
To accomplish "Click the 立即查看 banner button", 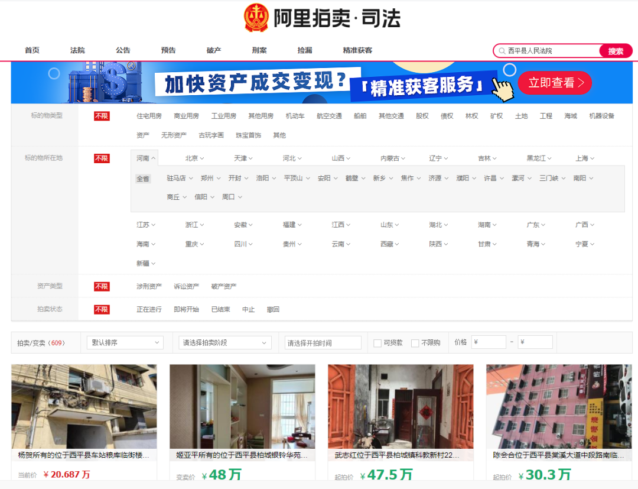I will (555, 83).
